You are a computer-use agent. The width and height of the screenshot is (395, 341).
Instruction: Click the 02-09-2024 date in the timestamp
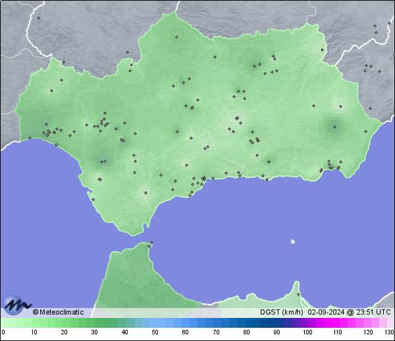(325, 312)
